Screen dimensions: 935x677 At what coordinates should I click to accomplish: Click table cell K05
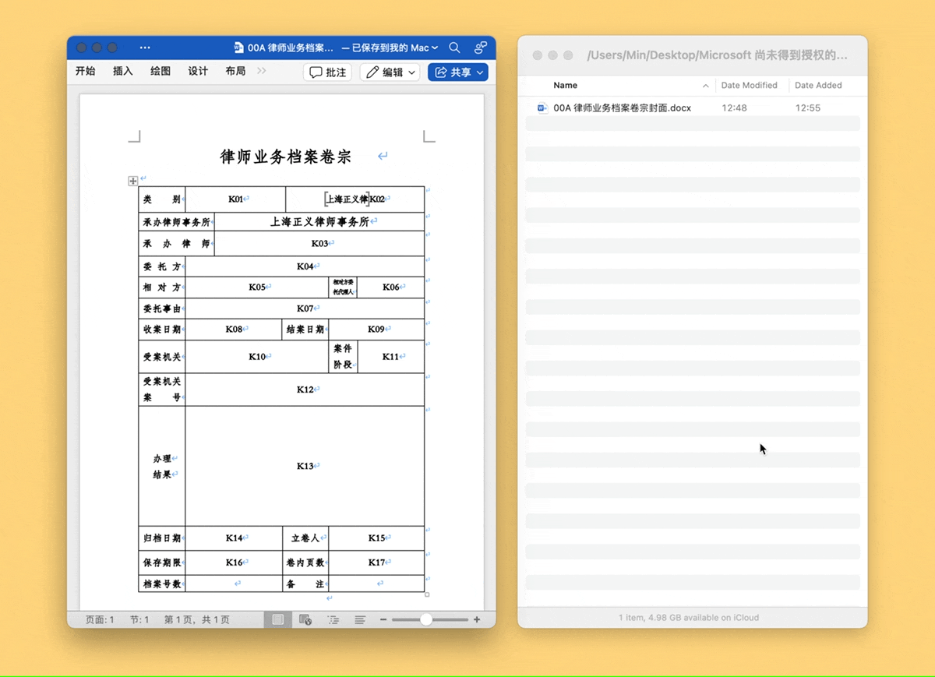(x=257, y=287)
